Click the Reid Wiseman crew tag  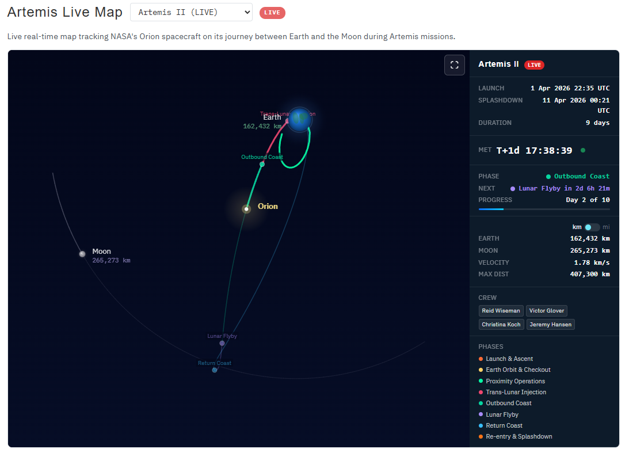coord(501,311)
